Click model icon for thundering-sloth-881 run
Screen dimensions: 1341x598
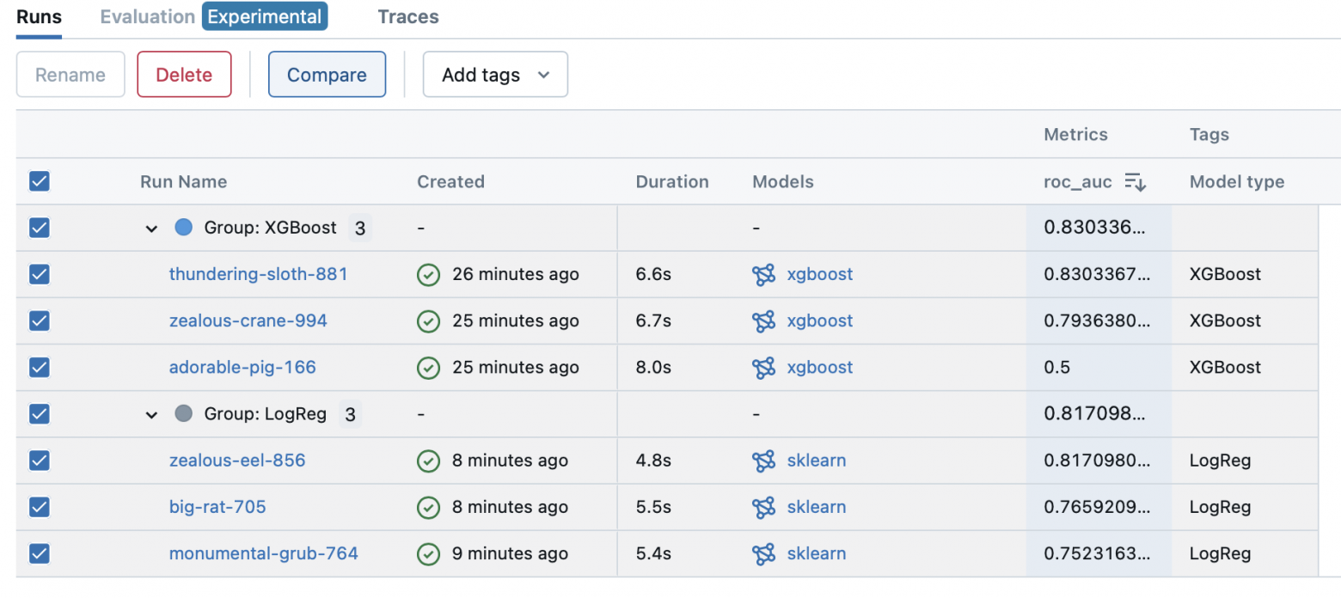[763, 275]
